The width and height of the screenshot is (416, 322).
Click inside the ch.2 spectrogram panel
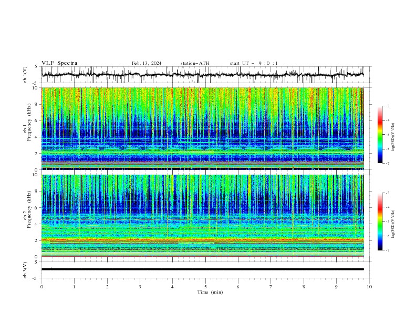[202, 216]
